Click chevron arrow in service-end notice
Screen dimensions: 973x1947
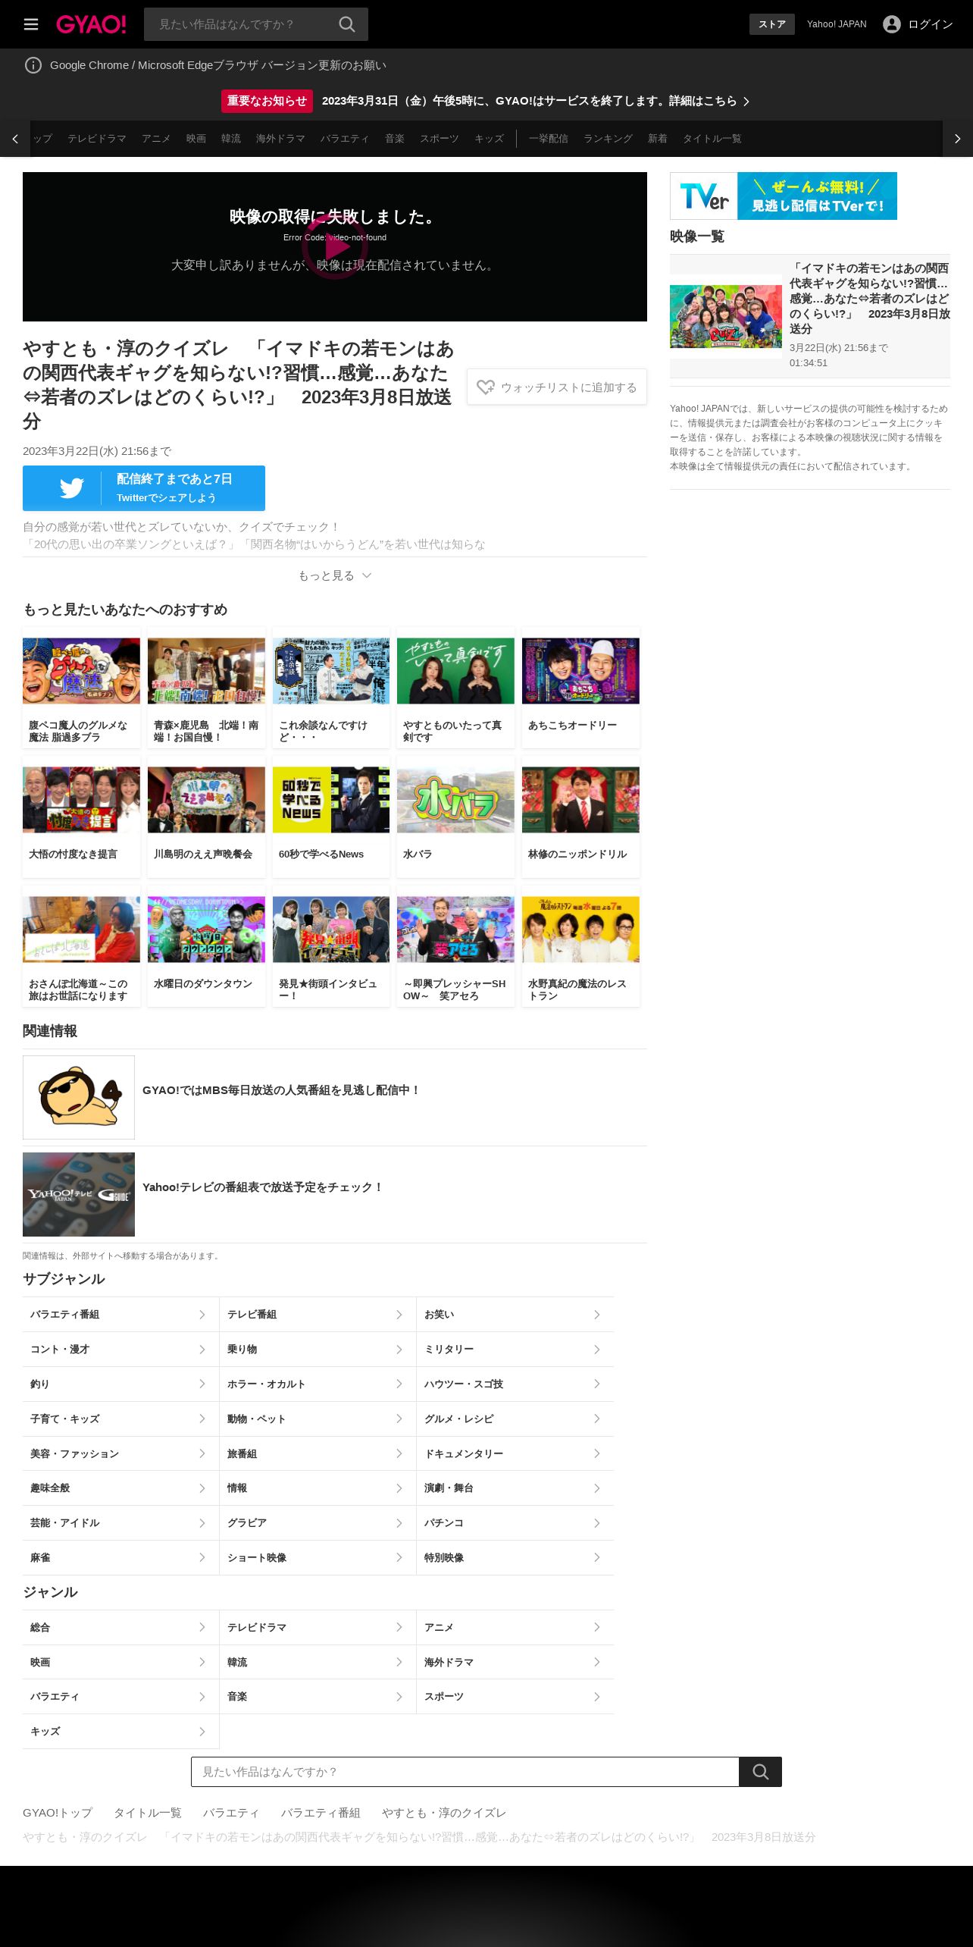(x=746, y=102)
